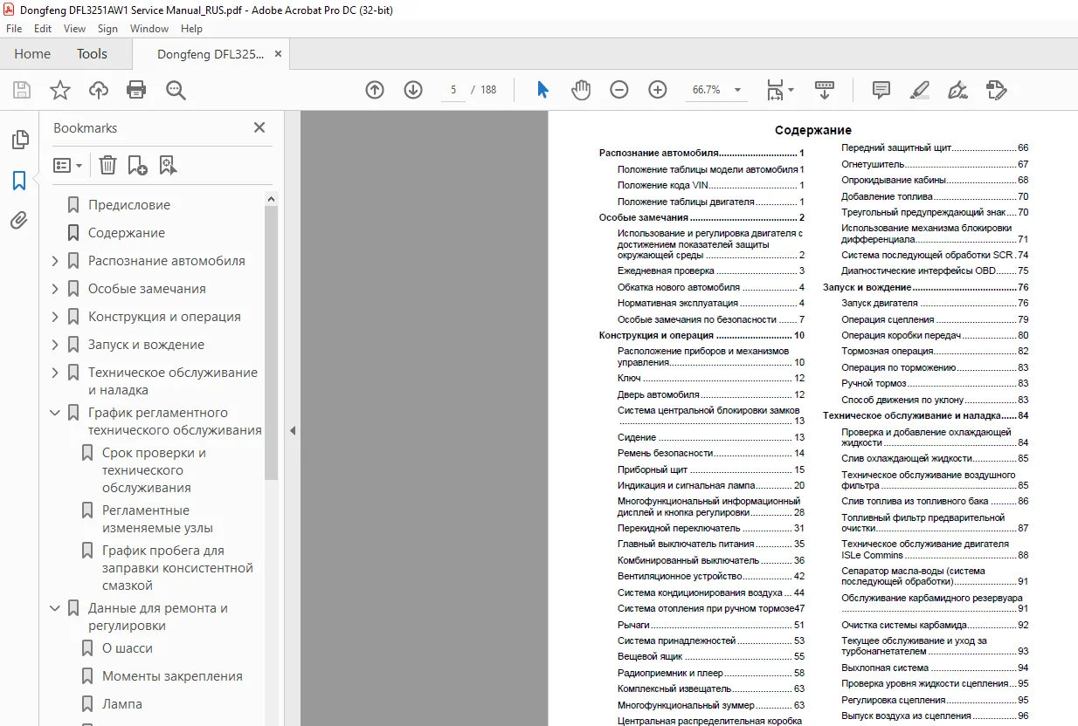Collapse navigation pane with divider arrow
Viewport: 1078px width, 726px height.
pos(293,430)
